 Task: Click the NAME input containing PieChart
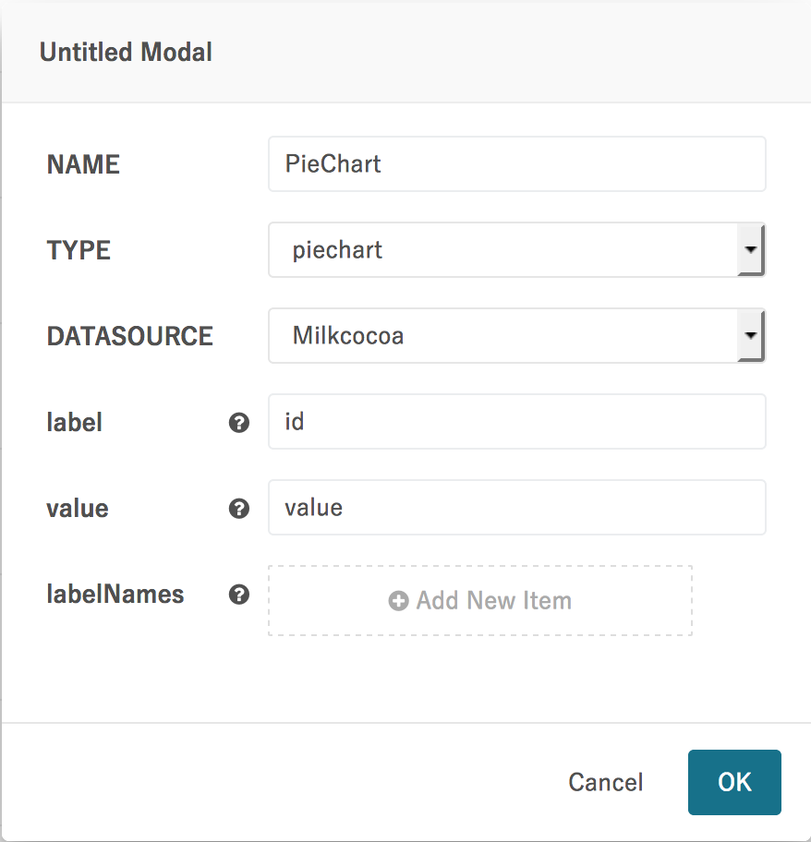pyautogui.click(x=516, y=164)
